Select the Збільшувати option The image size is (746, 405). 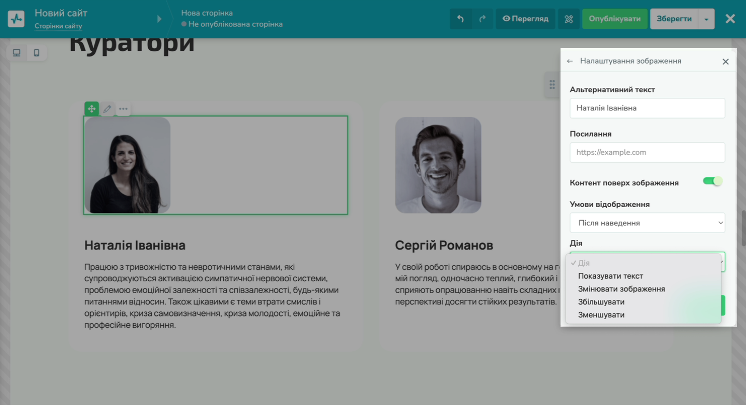point(601,302)
